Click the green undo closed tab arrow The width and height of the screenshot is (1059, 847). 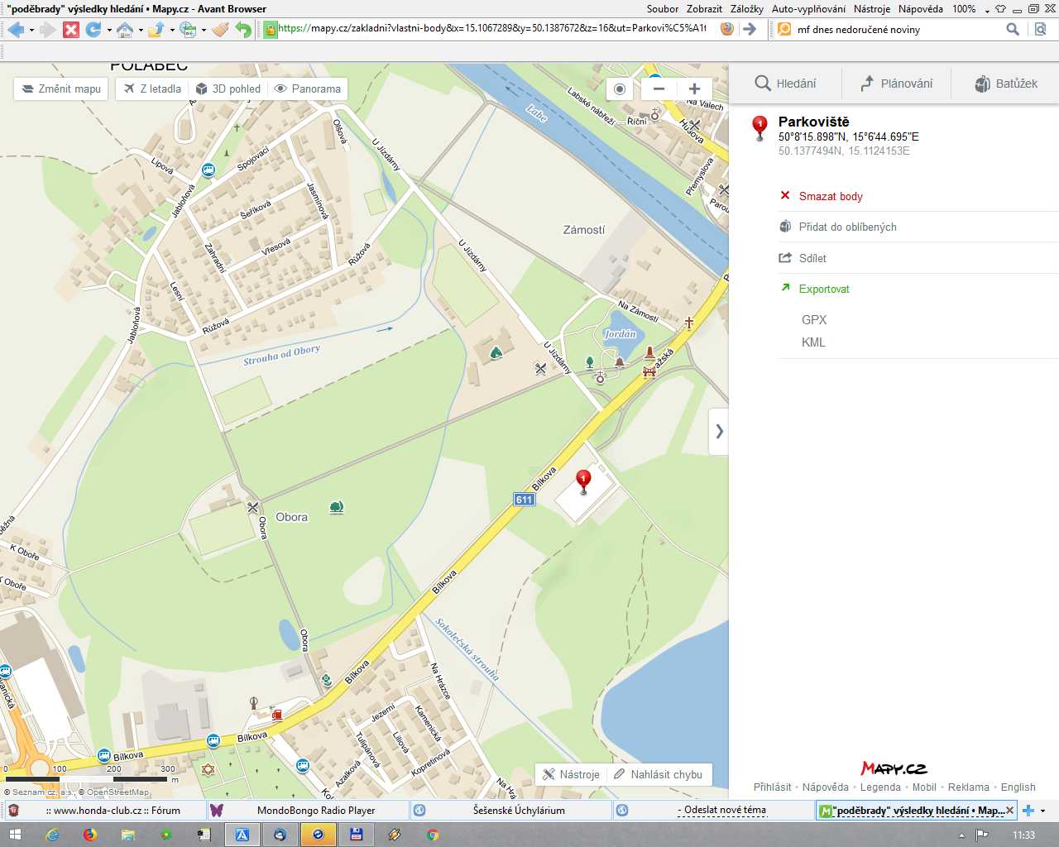(x=242, y=30)
